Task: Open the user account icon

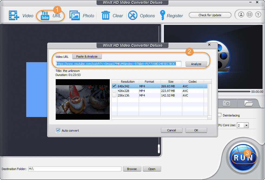Action: pyautogui.click(x=241, y=15)
